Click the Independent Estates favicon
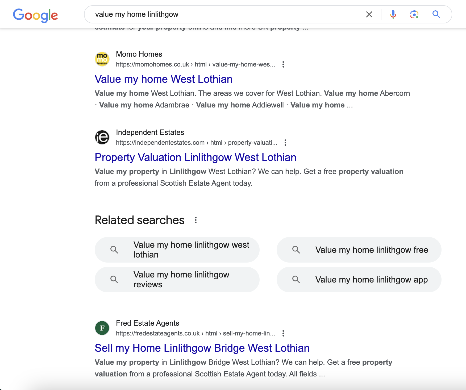466x390 pixels. click(x=102, y=137)
